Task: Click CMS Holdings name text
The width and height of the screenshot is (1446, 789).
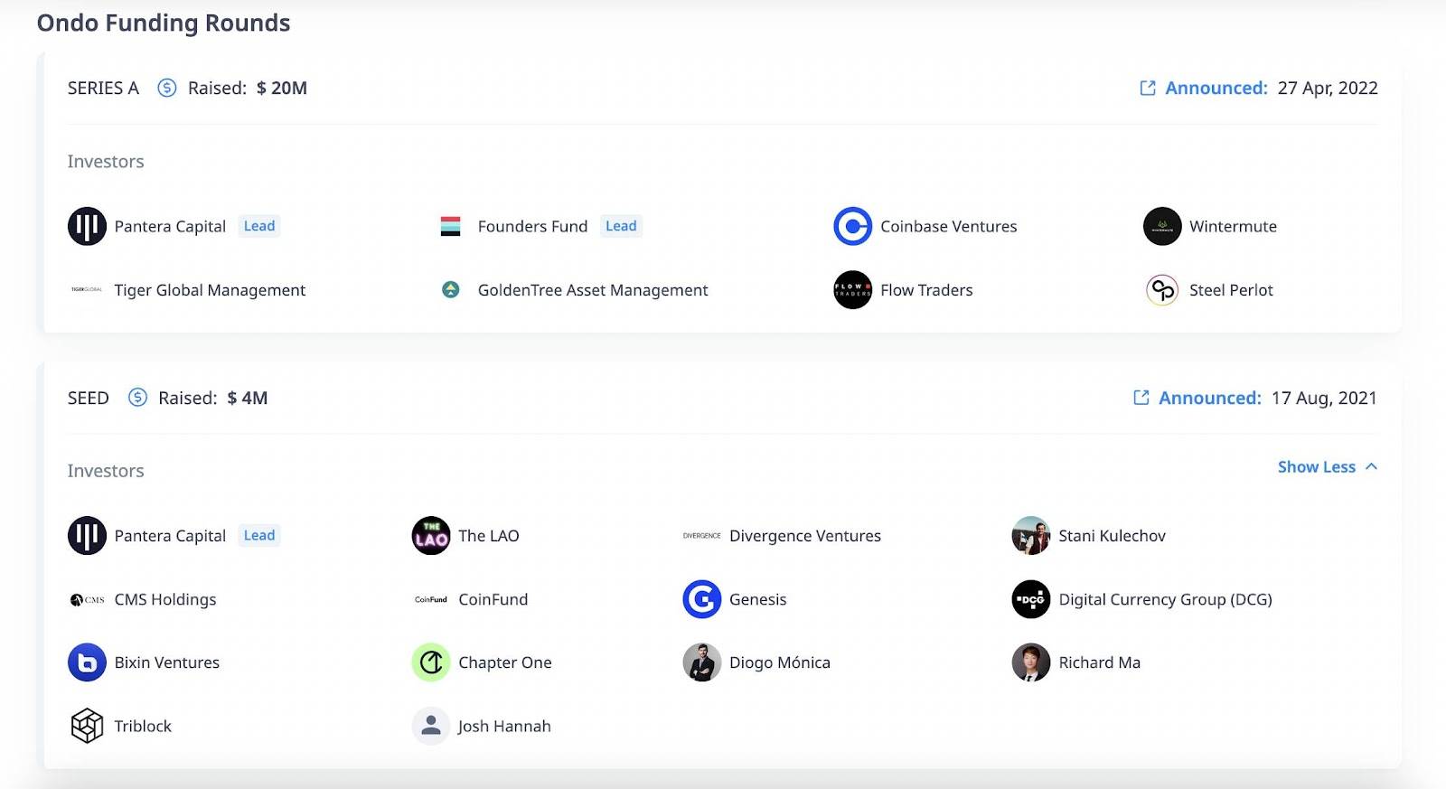Action: coord(165,599)
